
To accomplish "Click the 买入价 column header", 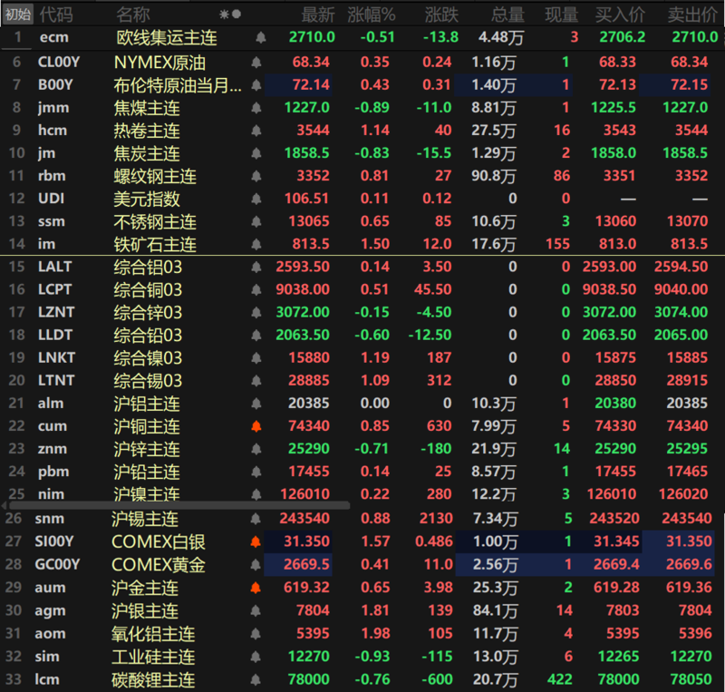I will (620, 15).
